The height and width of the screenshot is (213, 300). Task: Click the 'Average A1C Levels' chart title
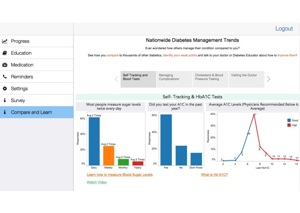[254, 106]
